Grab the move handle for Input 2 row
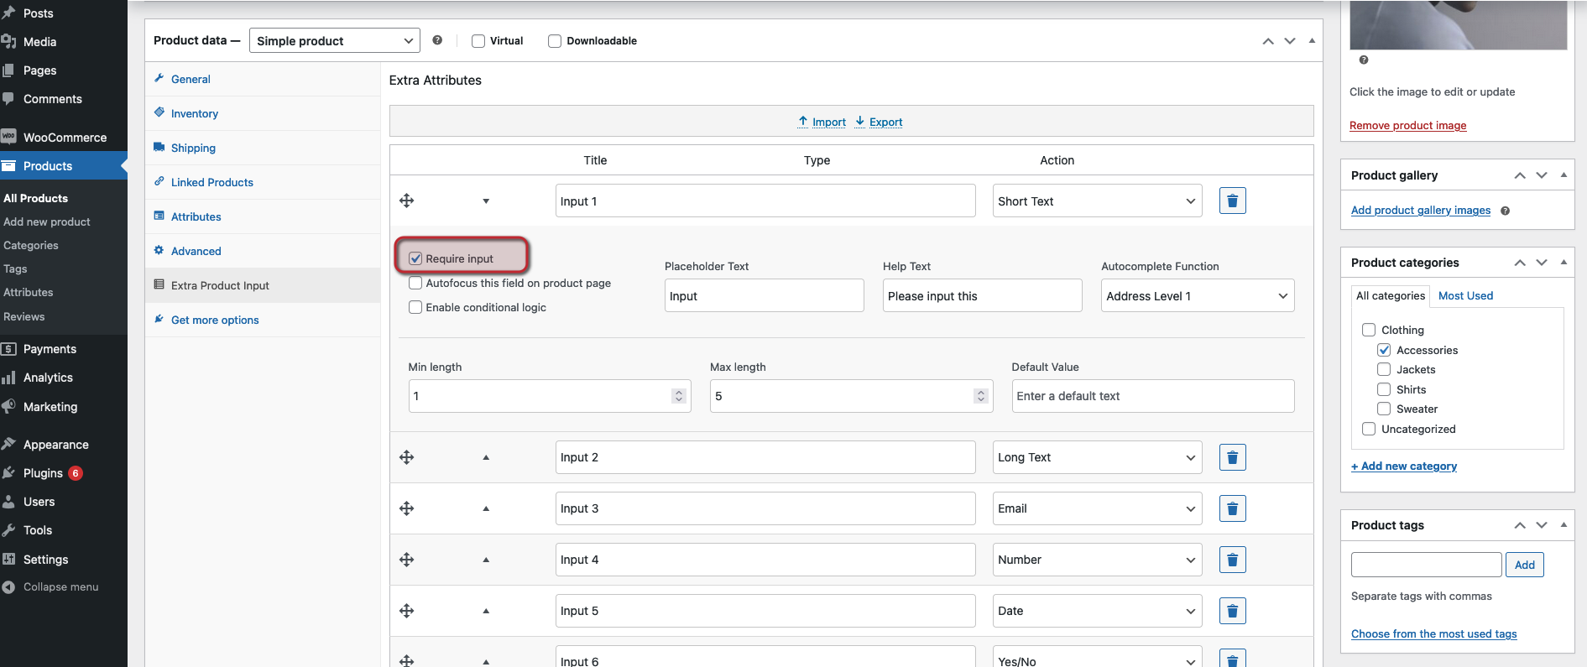This screenshot has width=1587, height=667. pyautogui.click(x=407, y=457)
